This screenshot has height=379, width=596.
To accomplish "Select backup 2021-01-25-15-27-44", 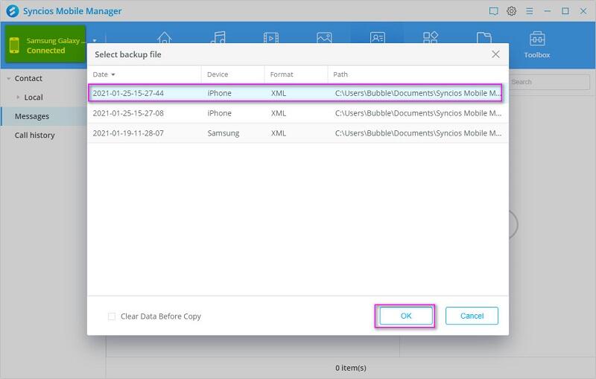I will pos(296,93).
